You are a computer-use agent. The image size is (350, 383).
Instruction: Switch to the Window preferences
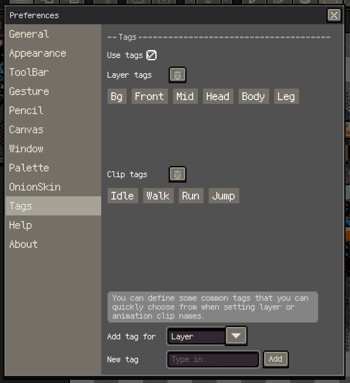(x=53, y=148)
